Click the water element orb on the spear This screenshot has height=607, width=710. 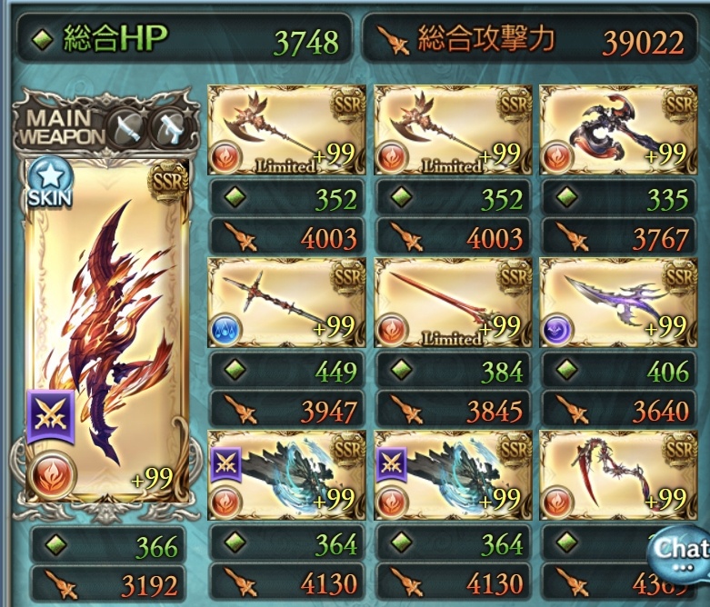[225, 330]
